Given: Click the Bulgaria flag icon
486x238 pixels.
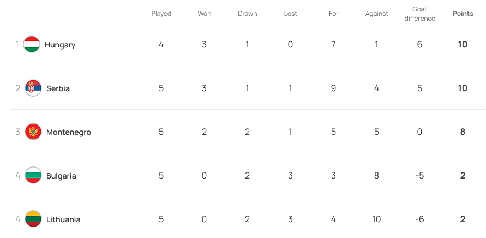Looking at the screenshot, I should (x=33, y=175).
